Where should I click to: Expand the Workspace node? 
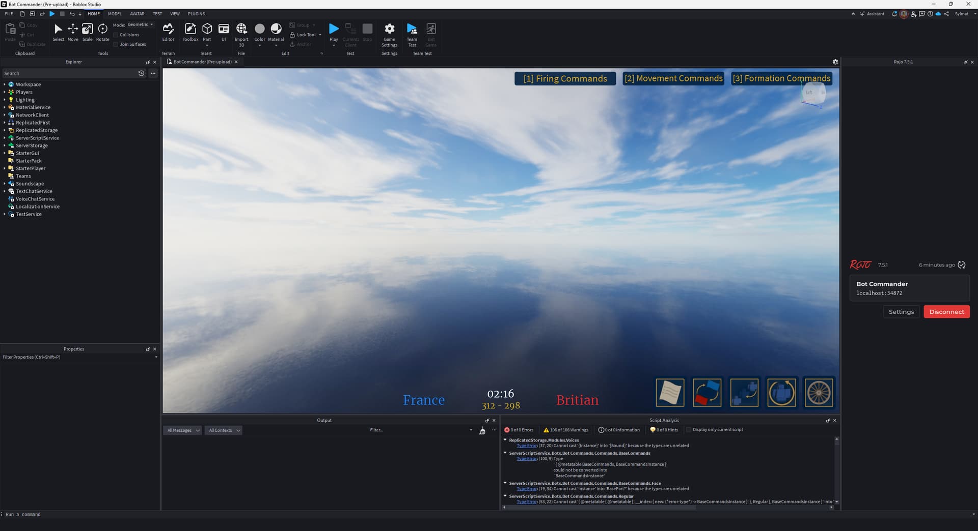coord(5,84)
